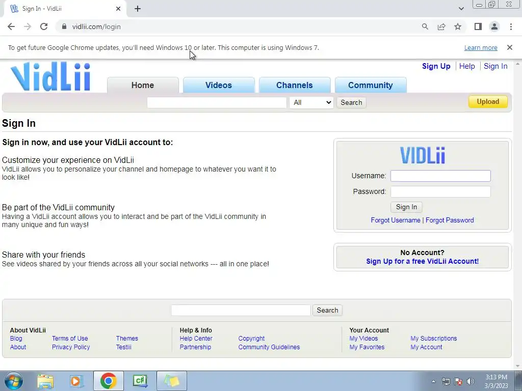The height and width of the screenshot is (391, 522).
Task: Focus the footer search text box
Action: click(x=241, y=310)
